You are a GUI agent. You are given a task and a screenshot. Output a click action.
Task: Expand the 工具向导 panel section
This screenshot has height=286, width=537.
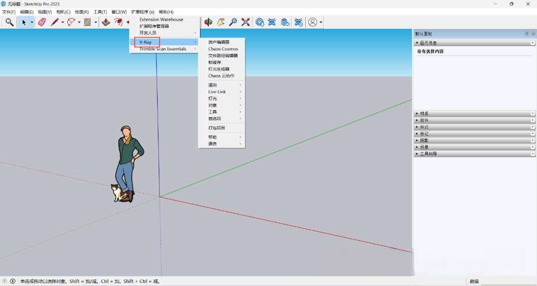[x=474, y=154]
